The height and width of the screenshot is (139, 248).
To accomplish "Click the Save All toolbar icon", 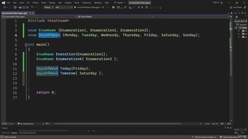I will click(x=28, y=7).
